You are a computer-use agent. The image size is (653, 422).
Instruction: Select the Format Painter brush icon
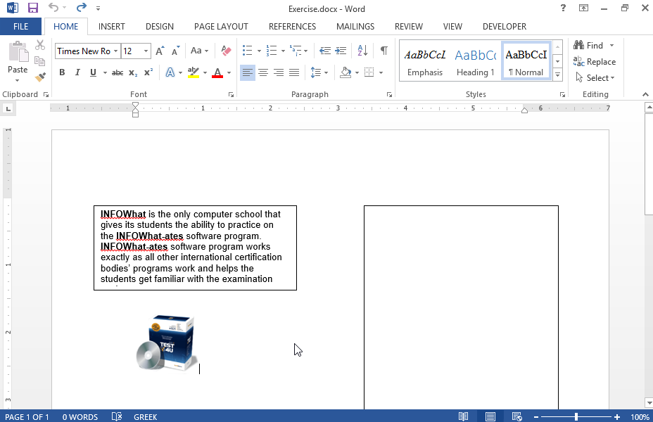(40, 77)
